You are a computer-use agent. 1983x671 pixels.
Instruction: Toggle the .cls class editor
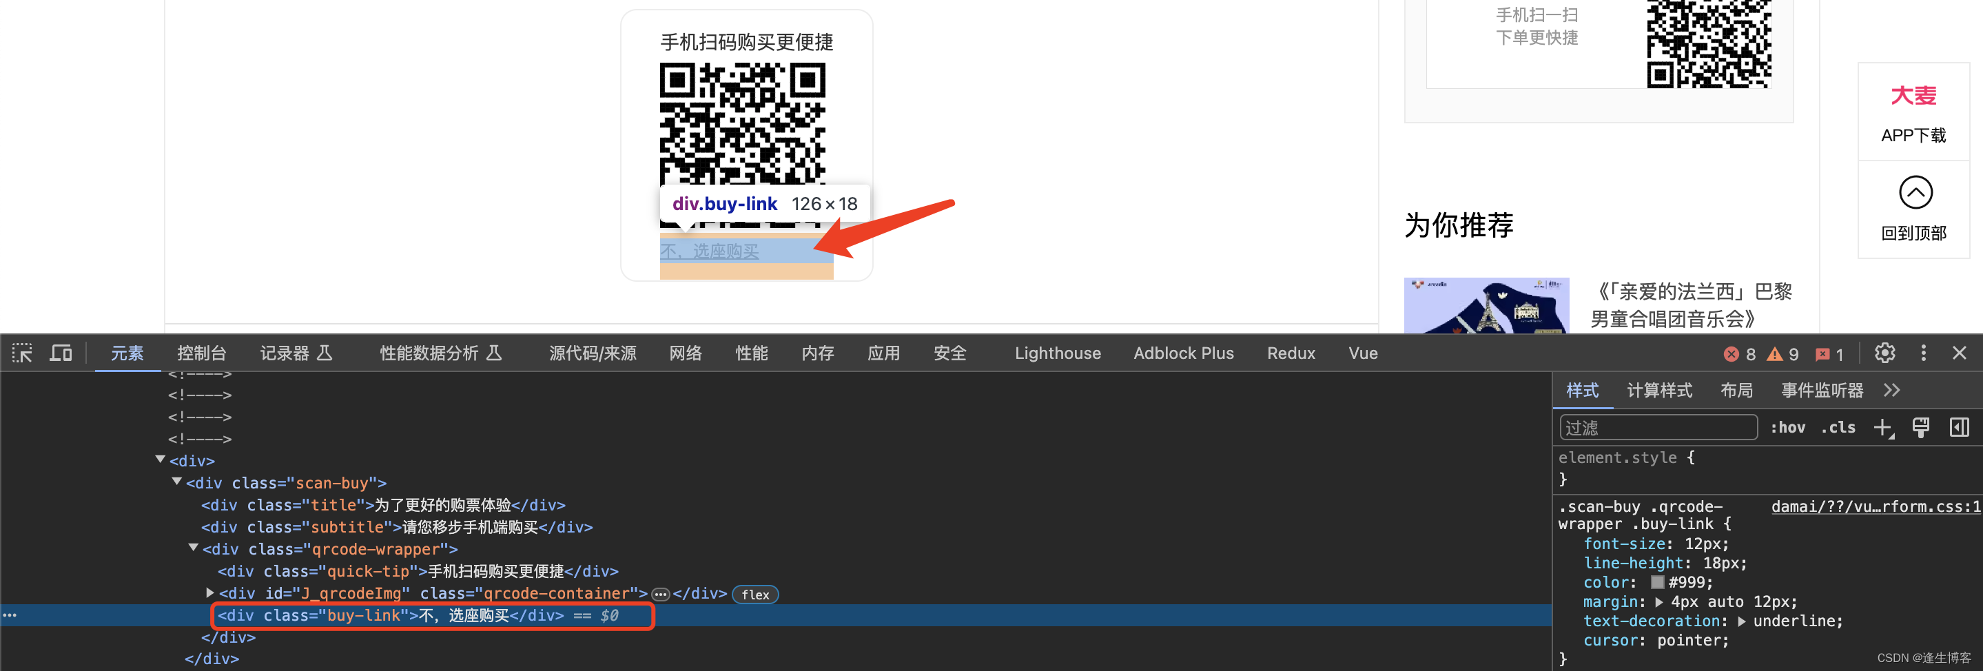pos(1838,428)
